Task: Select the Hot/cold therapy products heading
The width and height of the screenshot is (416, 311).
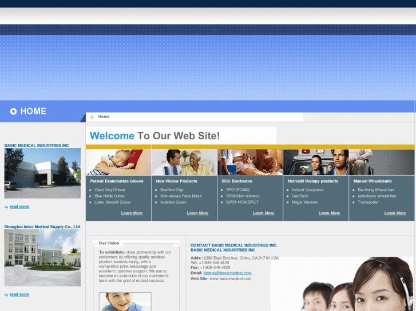Action: click(x=313, y=181)
